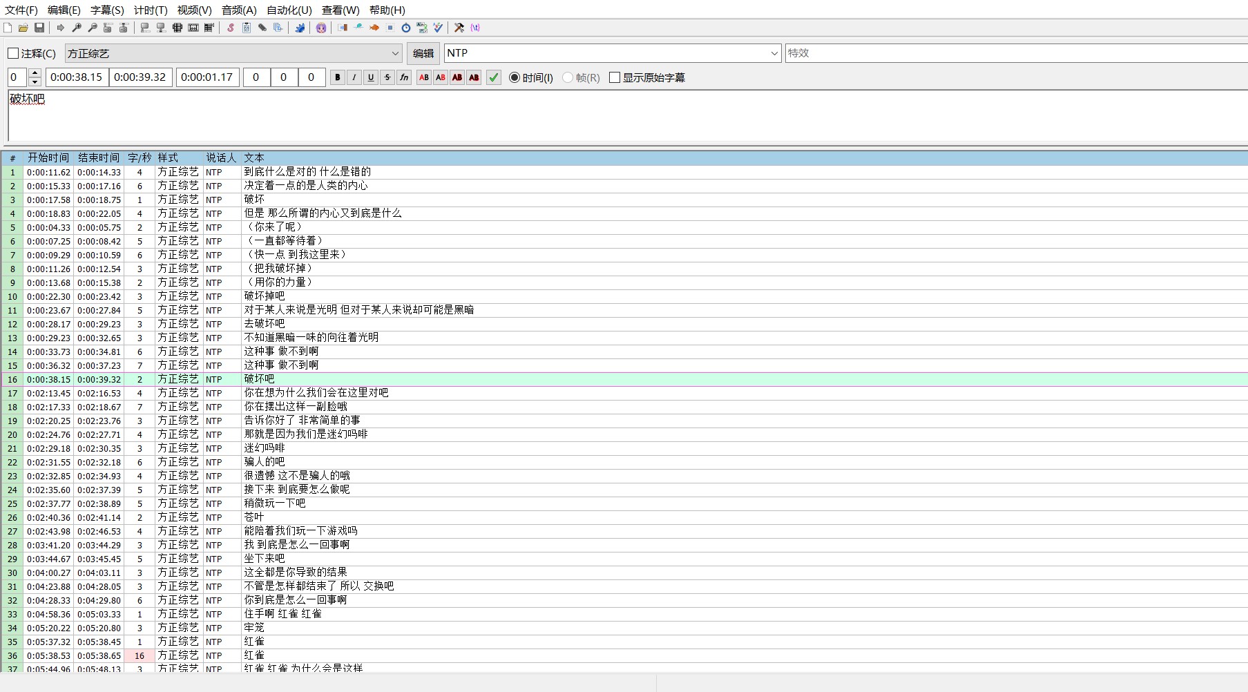This screenshot has width=1248, height=692.
Task: Click the duration field 0:00:01.17
Action: [x=207, y=77]
